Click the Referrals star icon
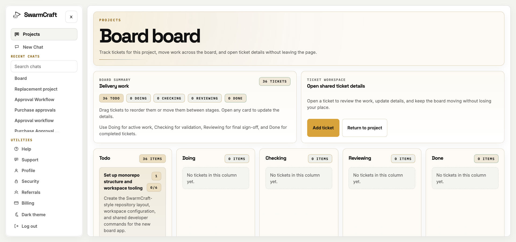This screenshot has height=242, width=516. click(x=16, y=192)
